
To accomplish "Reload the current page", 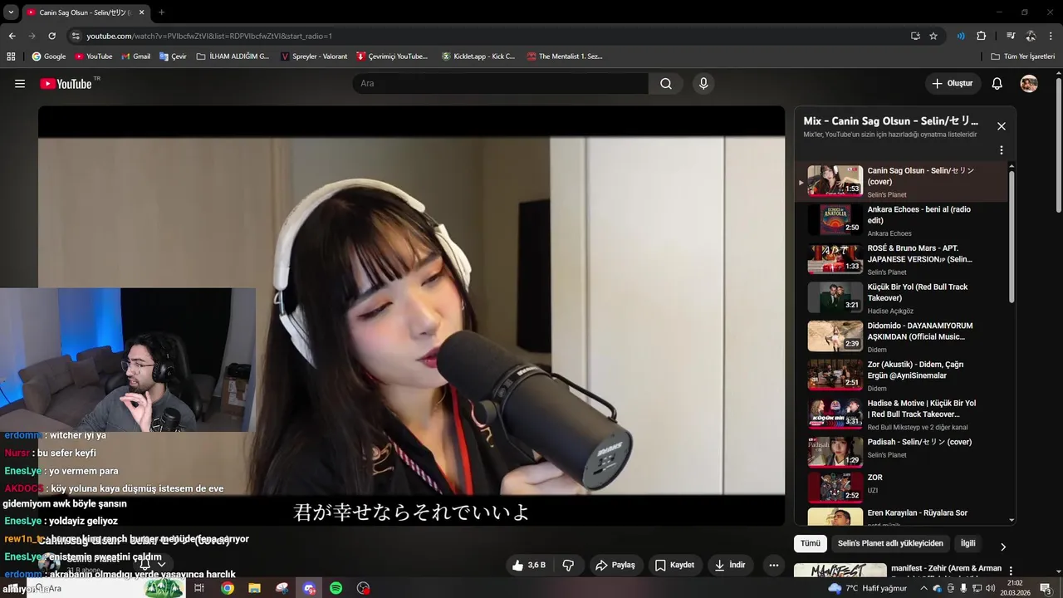I will click(51, 36).
